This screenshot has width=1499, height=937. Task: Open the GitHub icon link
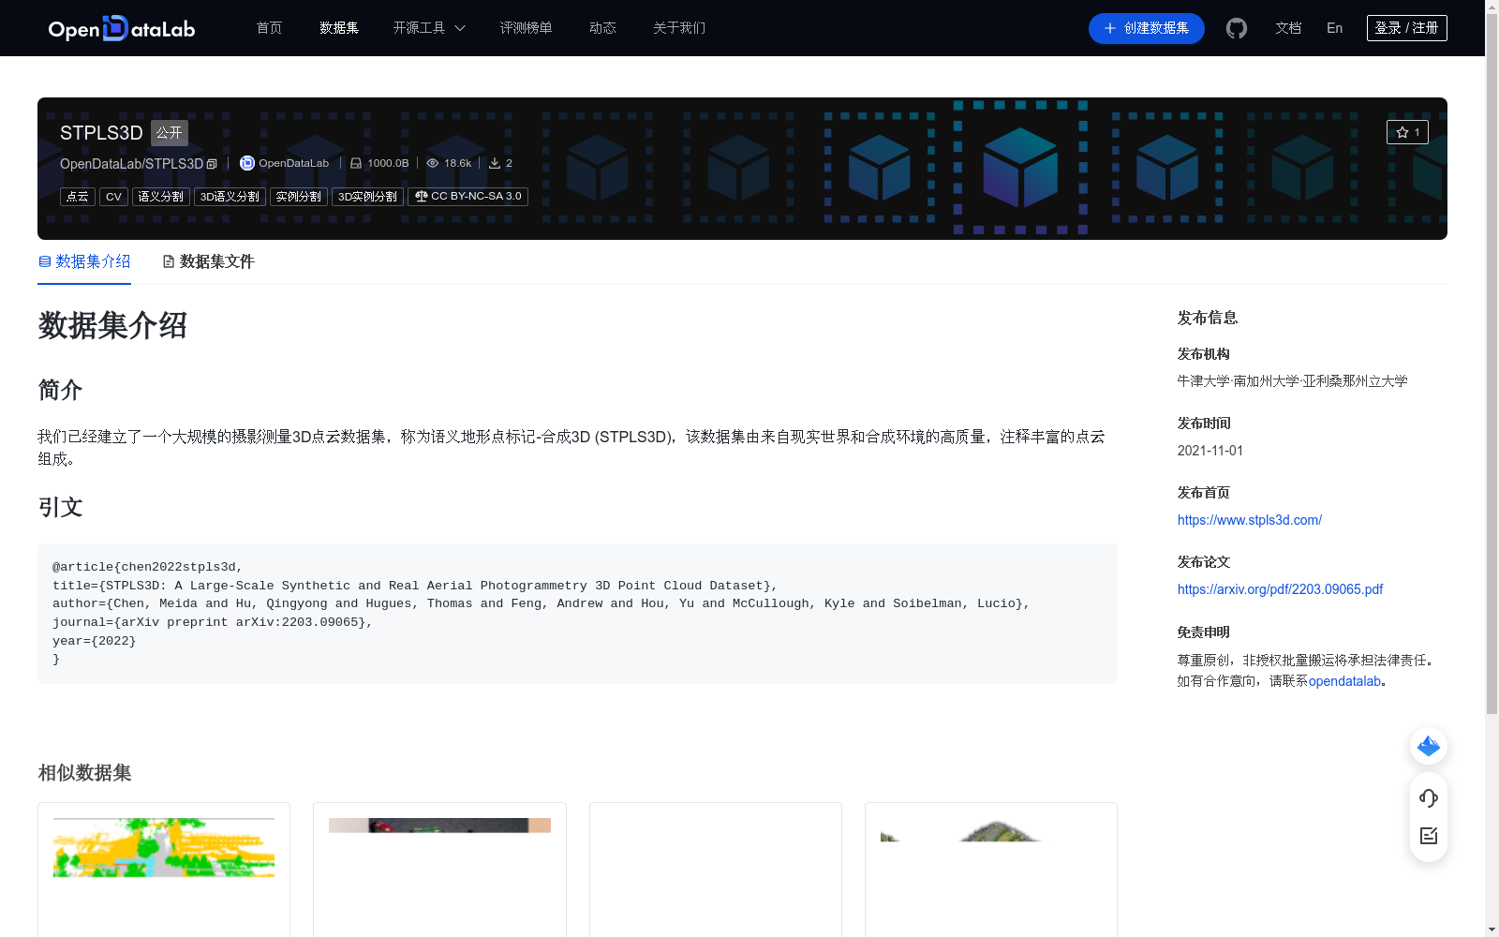[x=1237, y=28]
